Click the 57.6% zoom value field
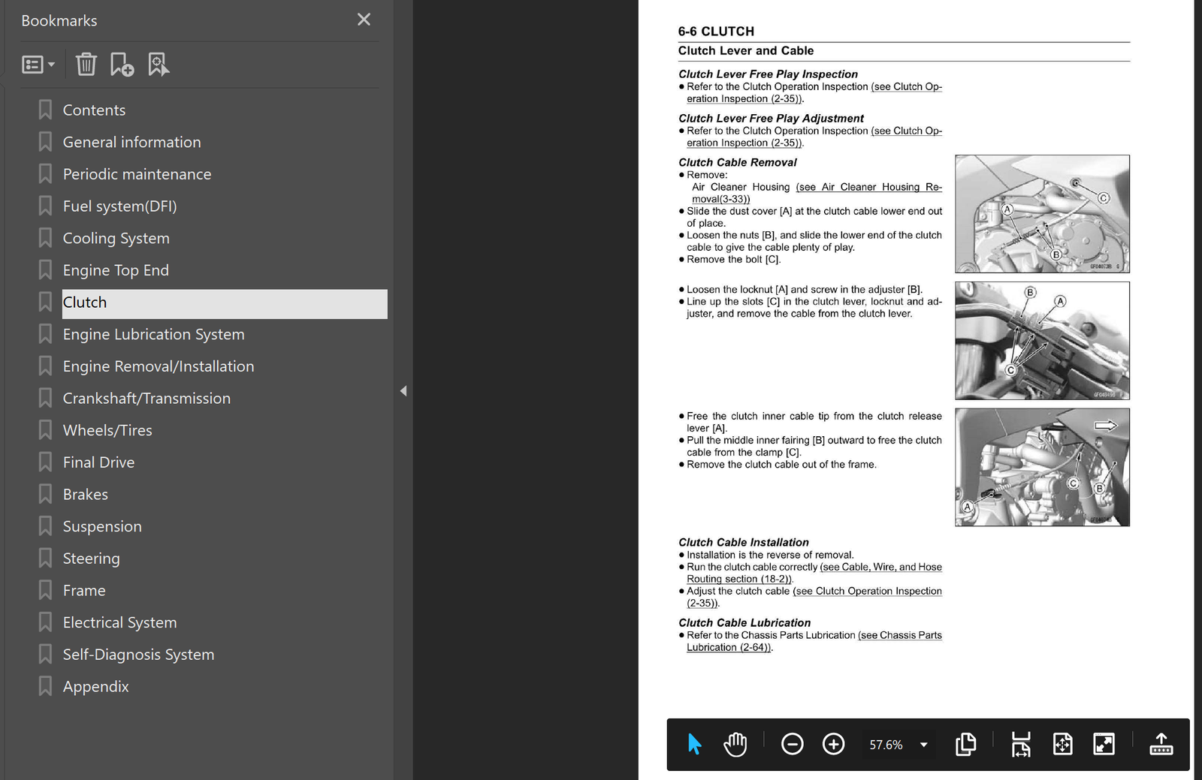Viewport: 1202px width, 780px height. coord(886,745)
